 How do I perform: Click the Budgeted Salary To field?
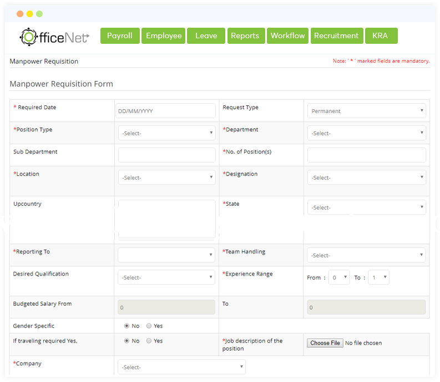(366, 307)
